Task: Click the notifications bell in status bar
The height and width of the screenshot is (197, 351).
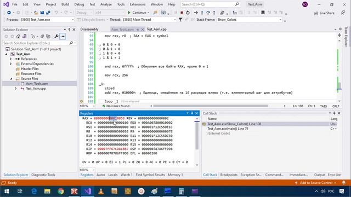Action: 344,183
